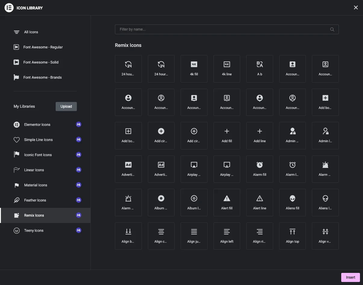Choose the Align right icon
363x285 pixels.
point(260,236)
